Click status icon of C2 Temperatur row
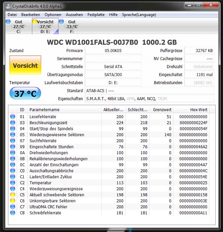The width and height of the screenshot is (223, 232). (x=13, y=183)
